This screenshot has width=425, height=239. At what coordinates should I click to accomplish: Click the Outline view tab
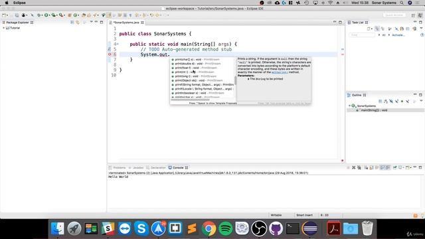click(357, 95)
